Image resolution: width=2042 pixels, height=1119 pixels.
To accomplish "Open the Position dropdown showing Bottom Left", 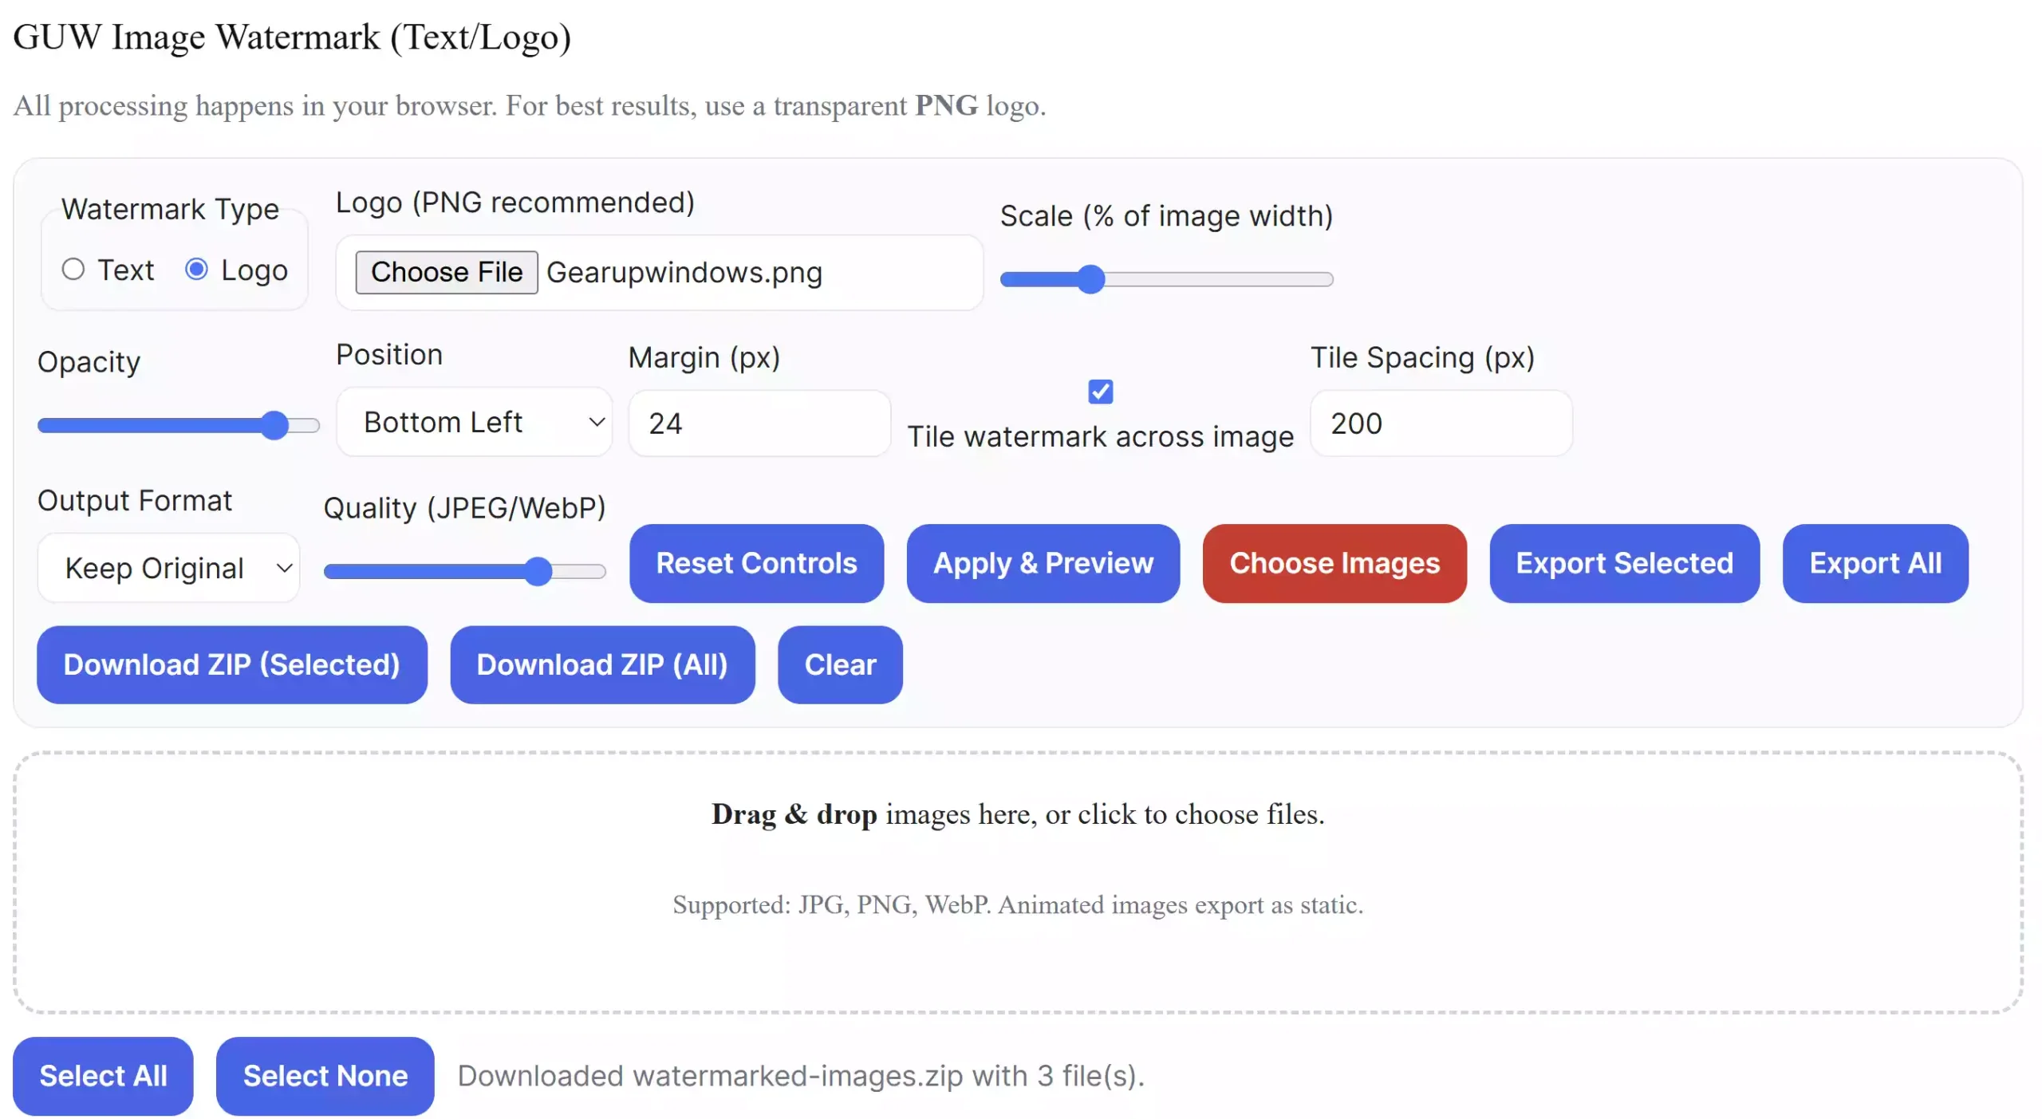I will (474, 422).
